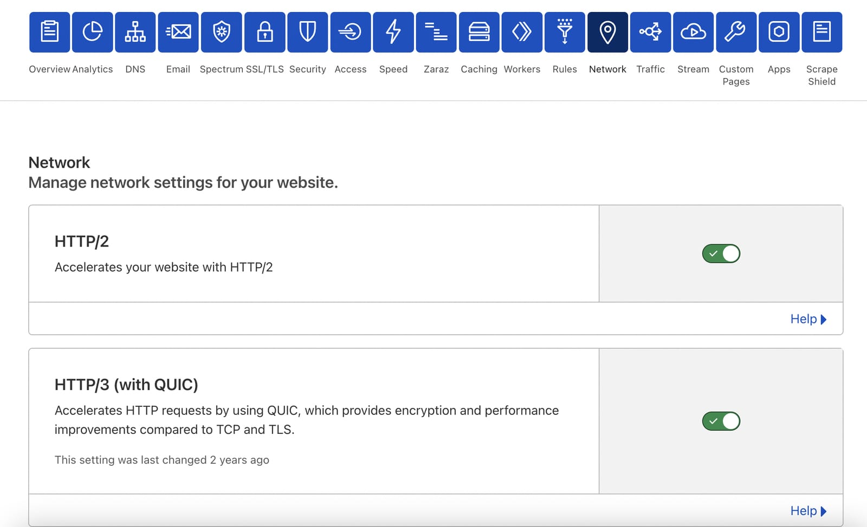Open the Email envelope icon
867x527 pixels.
[178, 32]
